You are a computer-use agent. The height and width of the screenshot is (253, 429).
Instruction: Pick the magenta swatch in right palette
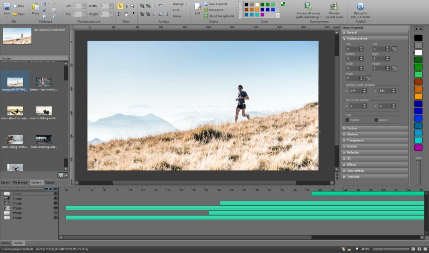(418, 147)
